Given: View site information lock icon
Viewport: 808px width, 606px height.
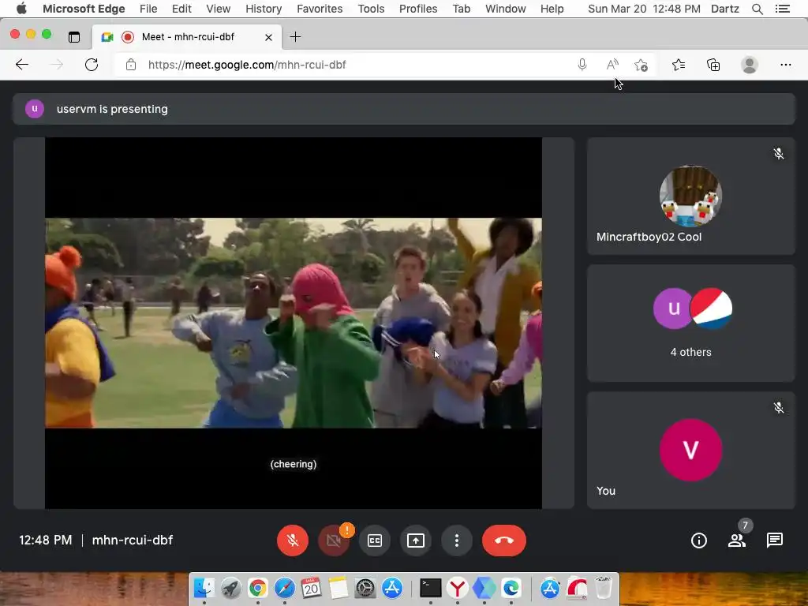Looking at the screenshot, I should (131, 65).
